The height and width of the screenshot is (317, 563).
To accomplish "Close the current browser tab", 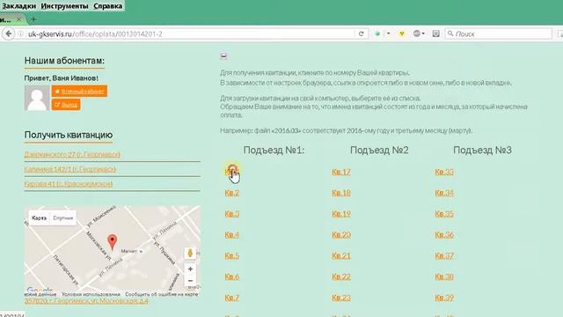I will 19,19.
